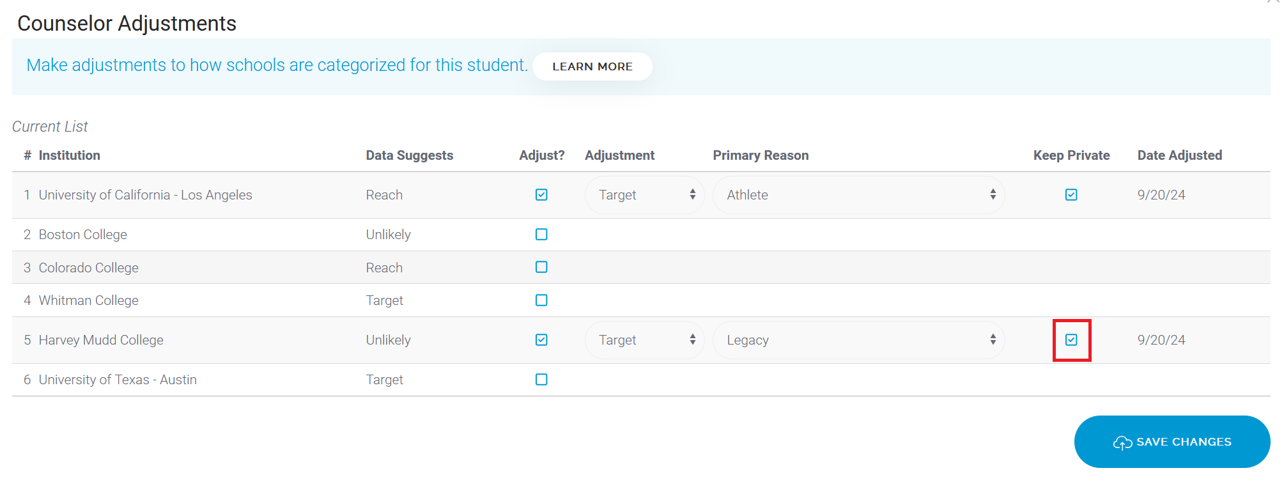
Task: Open Adjustment dropdown for Harvey Mudd College
Action: coord(644,340)
